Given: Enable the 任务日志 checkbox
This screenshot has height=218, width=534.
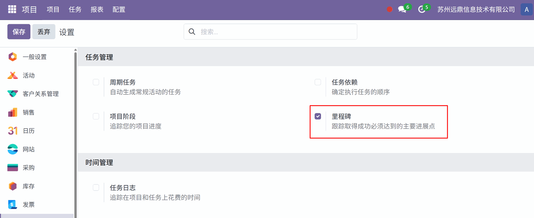Looking at the screenshot, I should (x=96, y=187).
